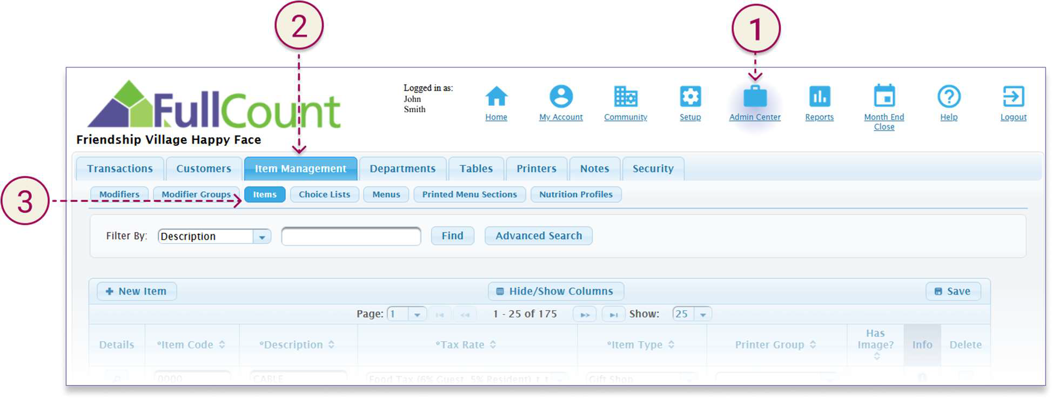Screen dimensions: 1053x399
Task: Open Month End Close calendar icon
Action: (x=884, y=97)
